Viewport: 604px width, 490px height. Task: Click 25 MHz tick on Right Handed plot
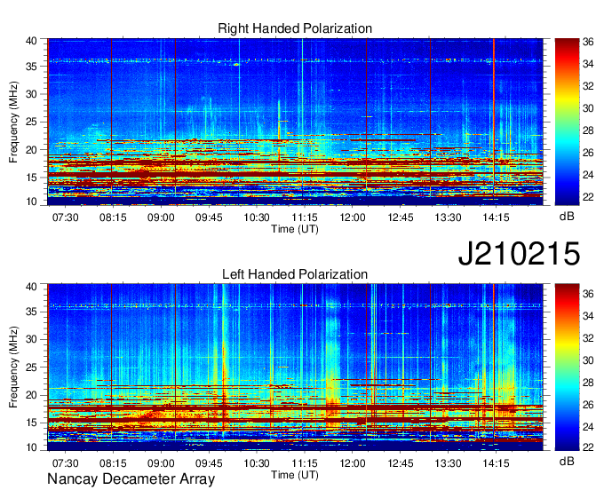(32, 122)
